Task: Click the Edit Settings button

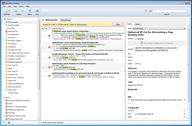Action: coord(66,20)
